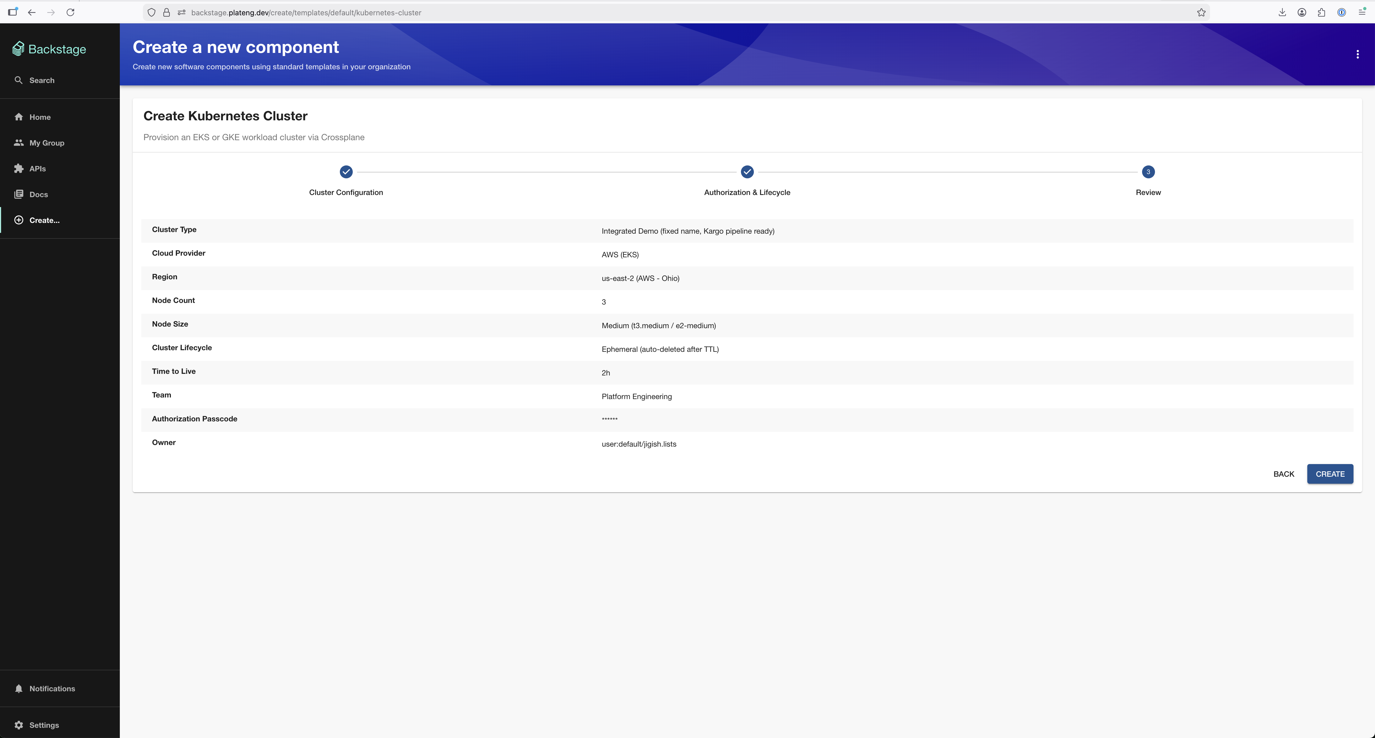Select the Cluster Configuration step
This screenshot has width=1375, height=738.
point(346,172)
